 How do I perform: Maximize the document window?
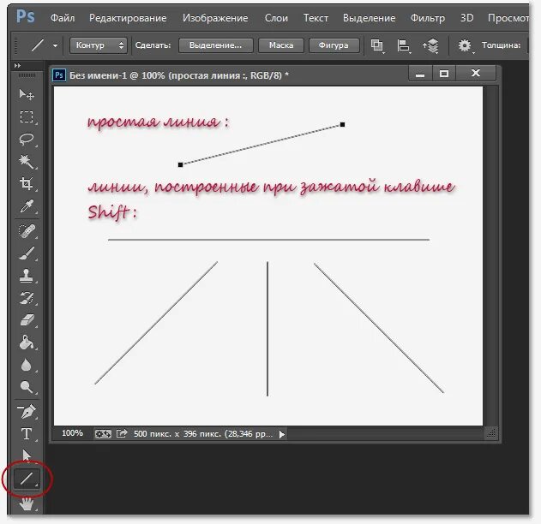444,74
